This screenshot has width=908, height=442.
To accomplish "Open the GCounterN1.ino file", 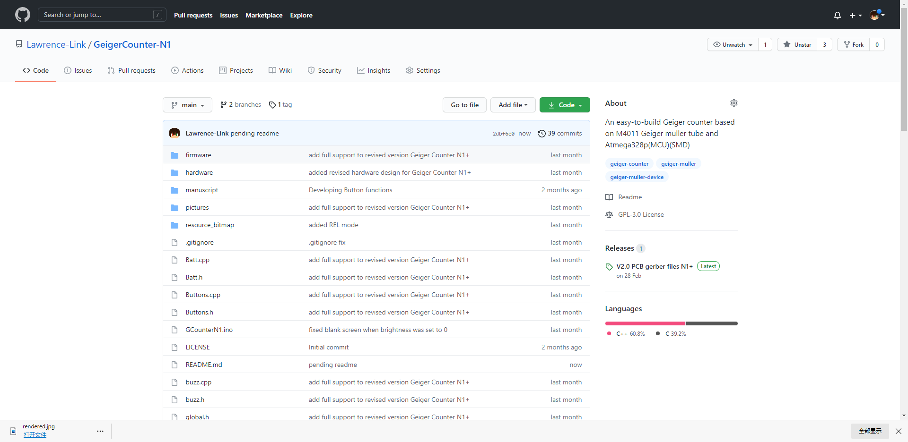I will (209, 330).
